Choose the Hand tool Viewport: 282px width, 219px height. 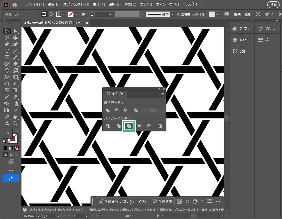(x=15, y=117)
